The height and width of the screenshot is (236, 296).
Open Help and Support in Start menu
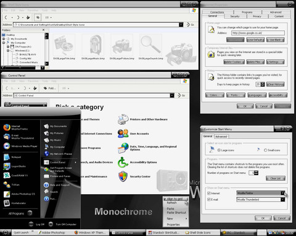(x=57, y=185)
